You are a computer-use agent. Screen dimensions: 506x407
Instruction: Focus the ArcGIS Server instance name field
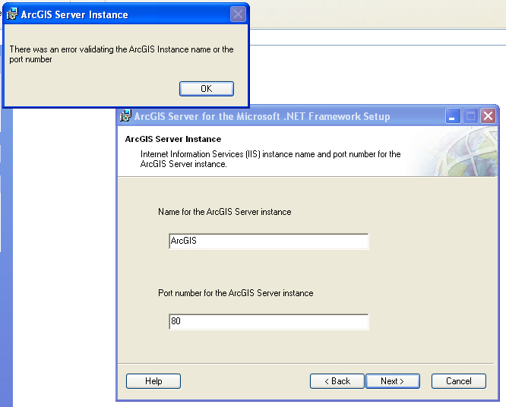pyautogui.click(x=268, y=241)
